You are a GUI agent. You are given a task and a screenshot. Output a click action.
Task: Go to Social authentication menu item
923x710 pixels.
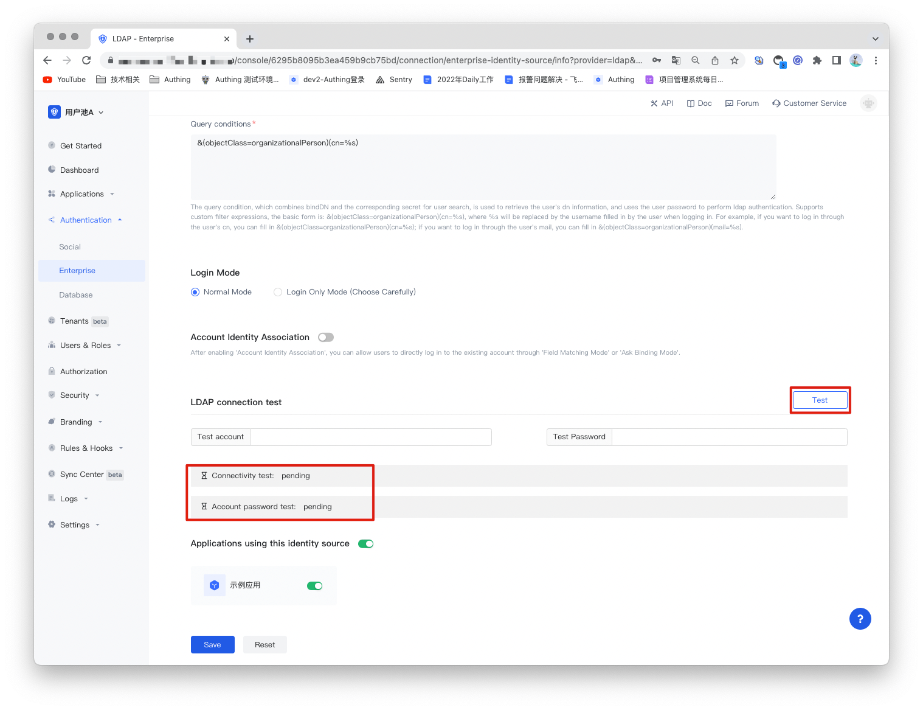(70, 247)
